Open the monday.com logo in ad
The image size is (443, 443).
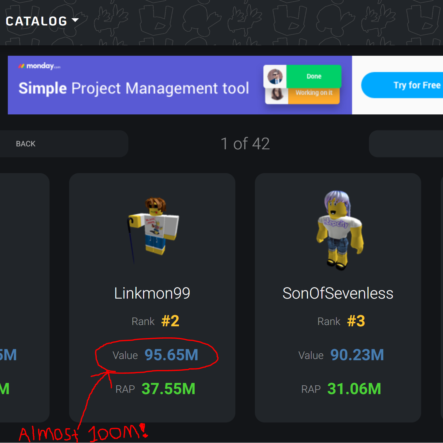(39, 66)
